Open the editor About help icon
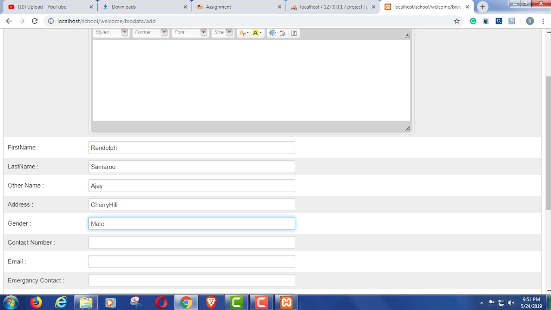The image size is (551, 310). 294,33
